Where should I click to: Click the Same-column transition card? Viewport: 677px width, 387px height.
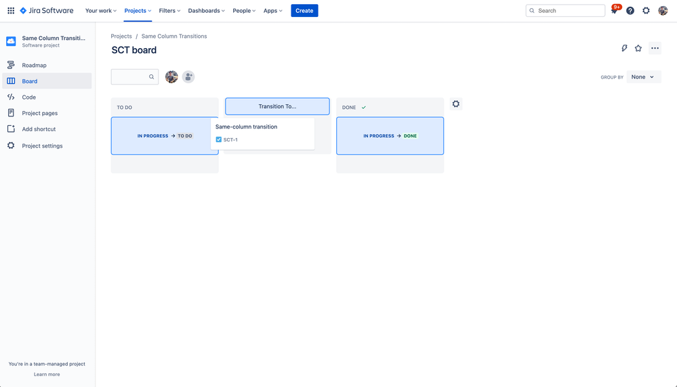click(262, 133)
